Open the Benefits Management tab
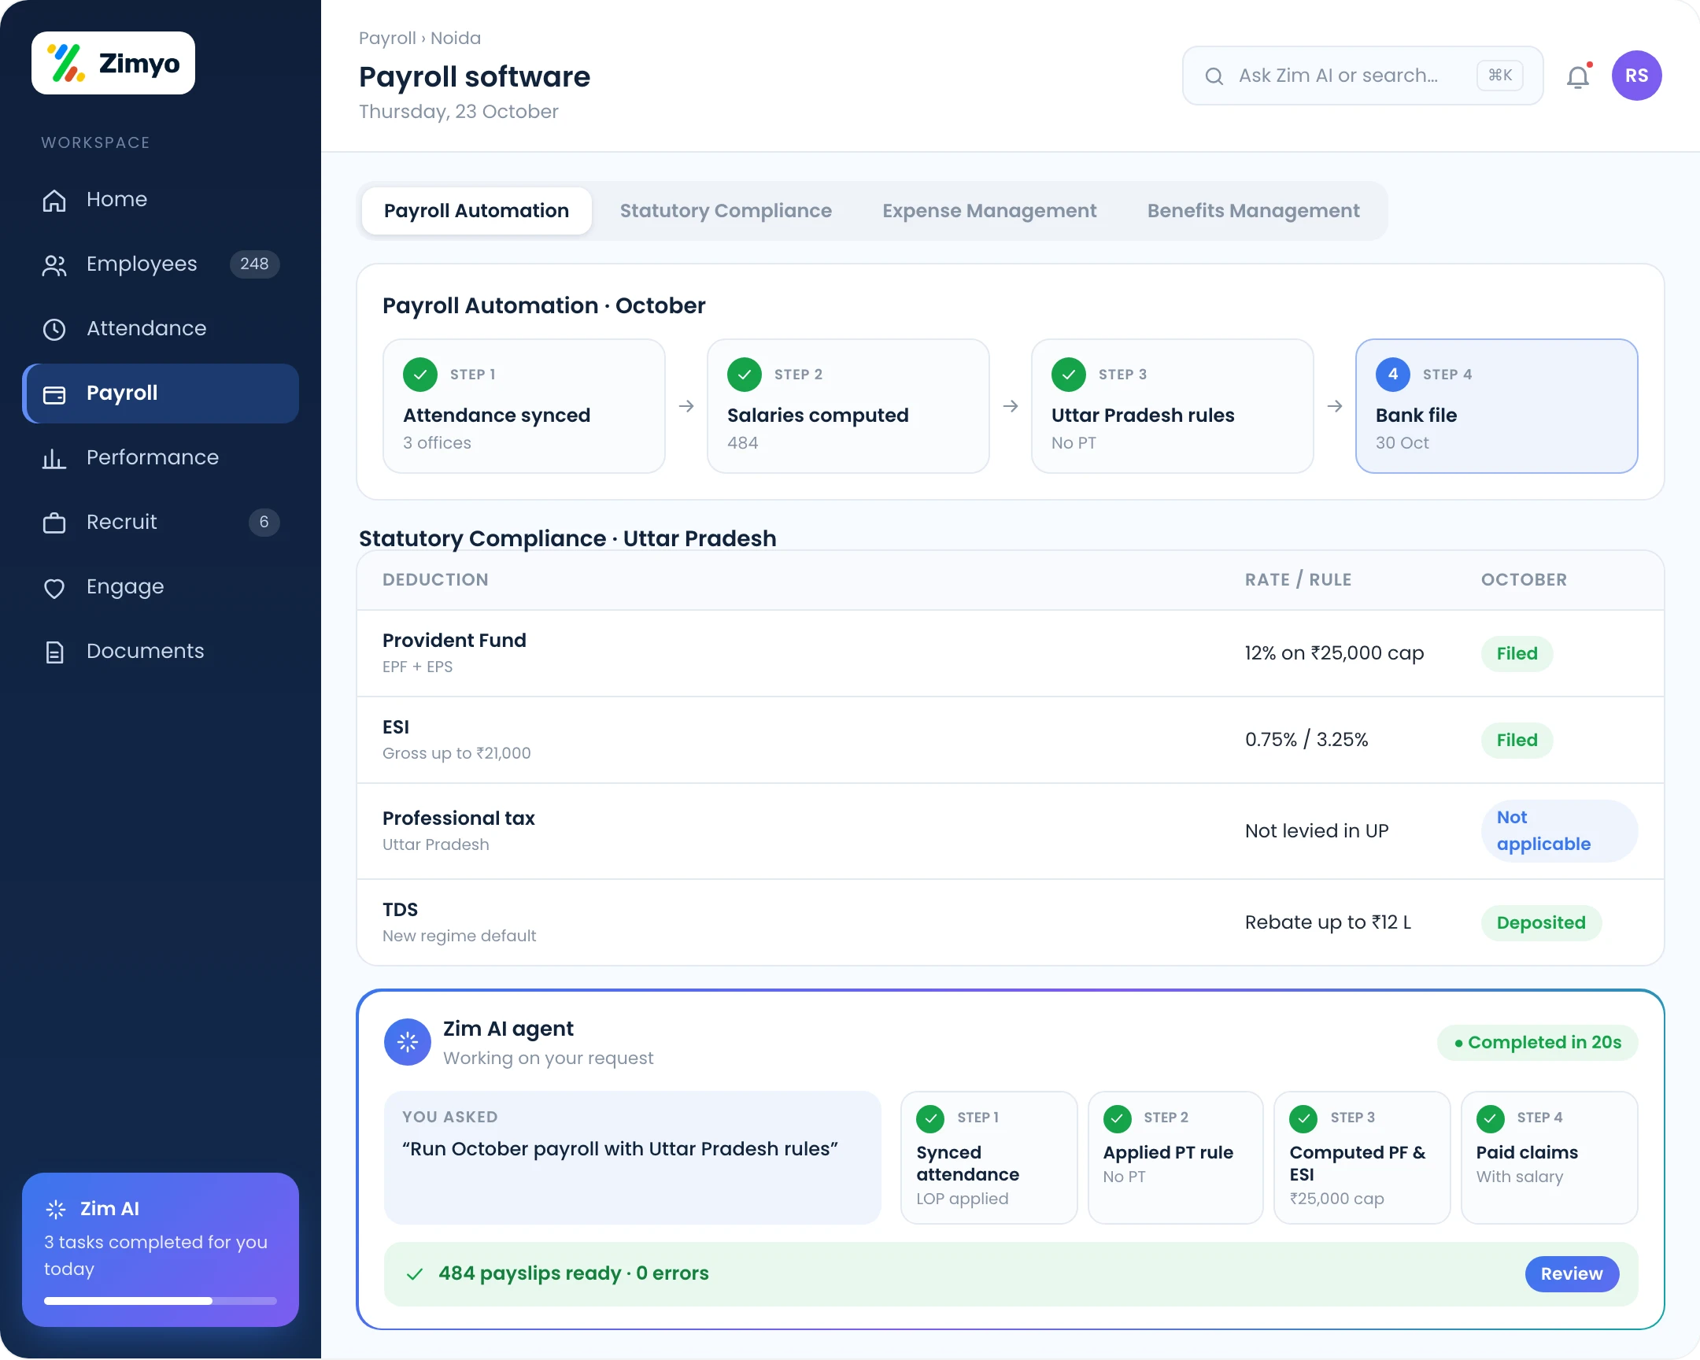Image resolution: width=1700 pixels, height=1360 pixels. [x=1253, y=211]
